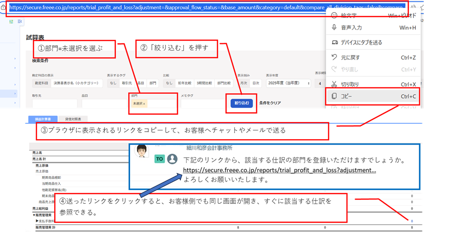
Task: Click the 取引先 search input field
Action: [54, 104]
